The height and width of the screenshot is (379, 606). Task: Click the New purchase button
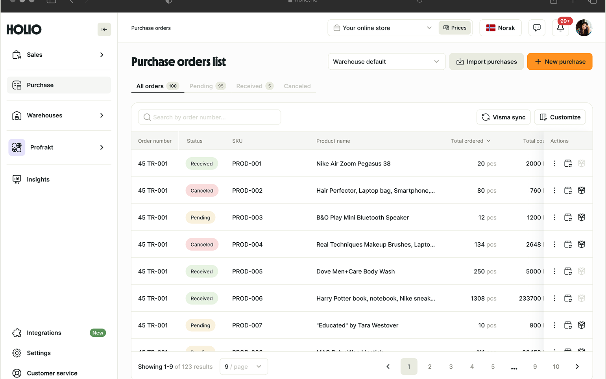pyautogui.click(x=560, y=62)
